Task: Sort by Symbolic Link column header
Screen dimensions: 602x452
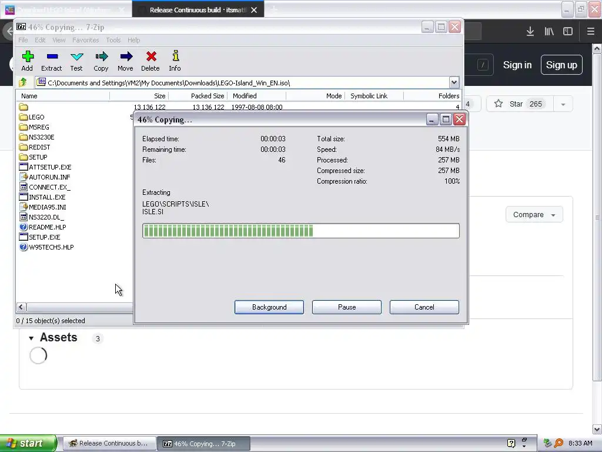Action: [374, 96]
